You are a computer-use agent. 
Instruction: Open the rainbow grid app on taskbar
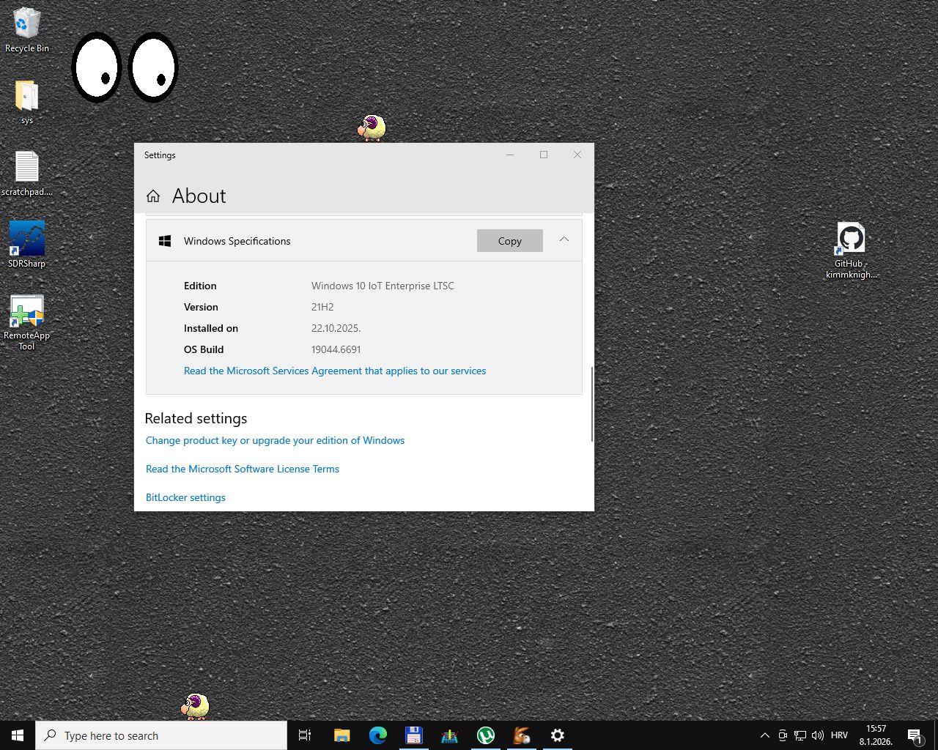click(x=449, y=735)
